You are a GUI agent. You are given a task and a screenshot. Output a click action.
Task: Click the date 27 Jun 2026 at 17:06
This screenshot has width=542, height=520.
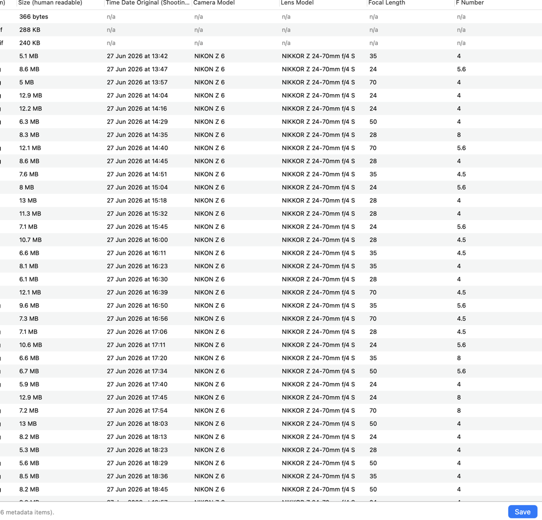pyautogui.click(x=137, y=332)
